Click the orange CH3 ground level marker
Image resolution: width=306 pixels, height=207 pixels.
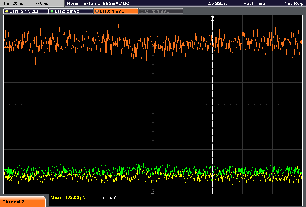pyautogui.click(x=8, y=46)
